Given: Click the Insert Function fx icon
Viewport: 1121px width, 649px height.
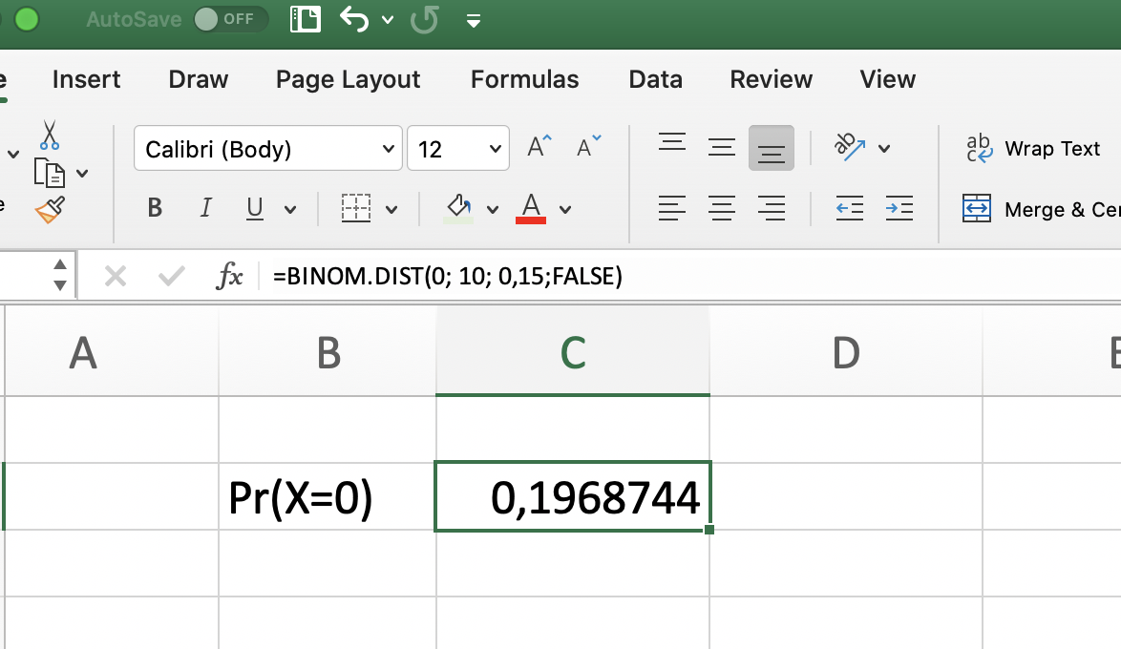Looking at the screenshot, I should point(230,277).
